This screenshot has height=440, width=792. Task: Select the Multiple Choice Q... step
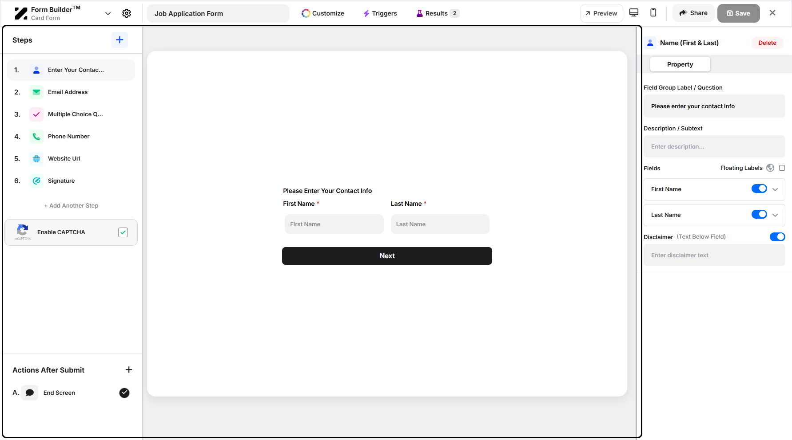click(71, 114)
